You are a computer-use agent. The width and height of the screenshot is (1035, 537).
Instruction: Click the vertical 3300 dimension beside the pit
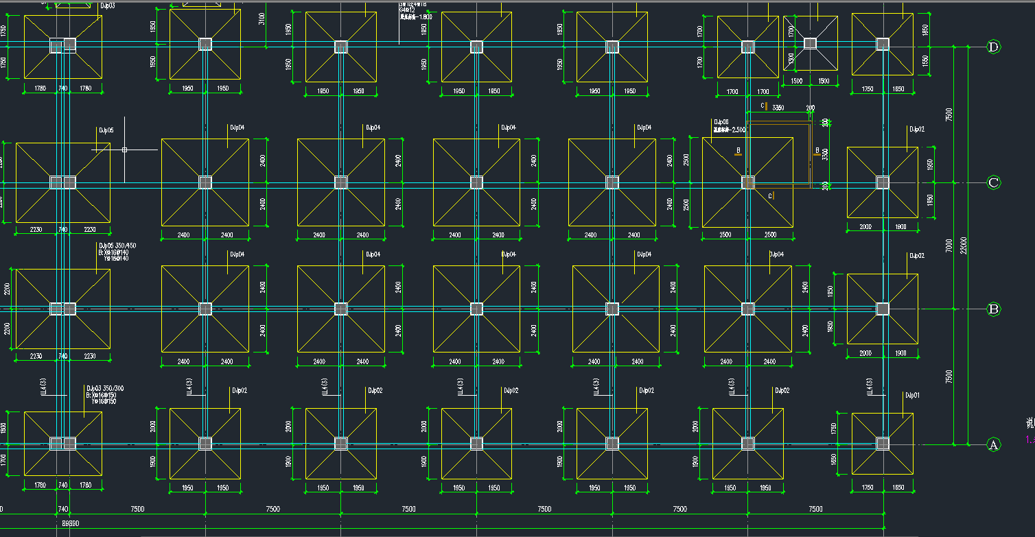(x=826, y=154)
